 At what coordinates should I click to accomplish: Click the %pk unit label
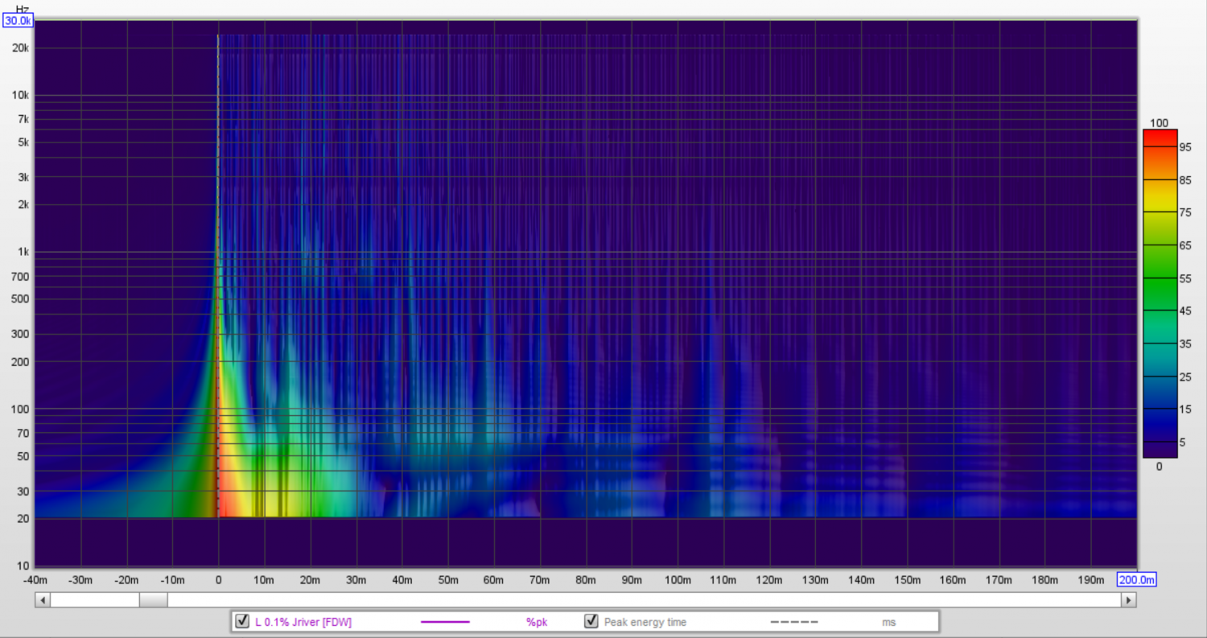(536, 622)
